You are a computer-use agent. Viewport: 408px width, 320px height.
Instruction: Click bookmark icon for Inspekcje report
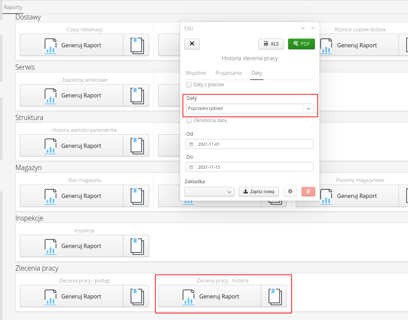pos(136,246)
